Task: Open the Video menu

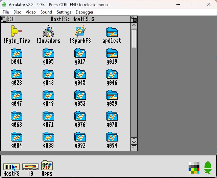Action: [31, 12]
